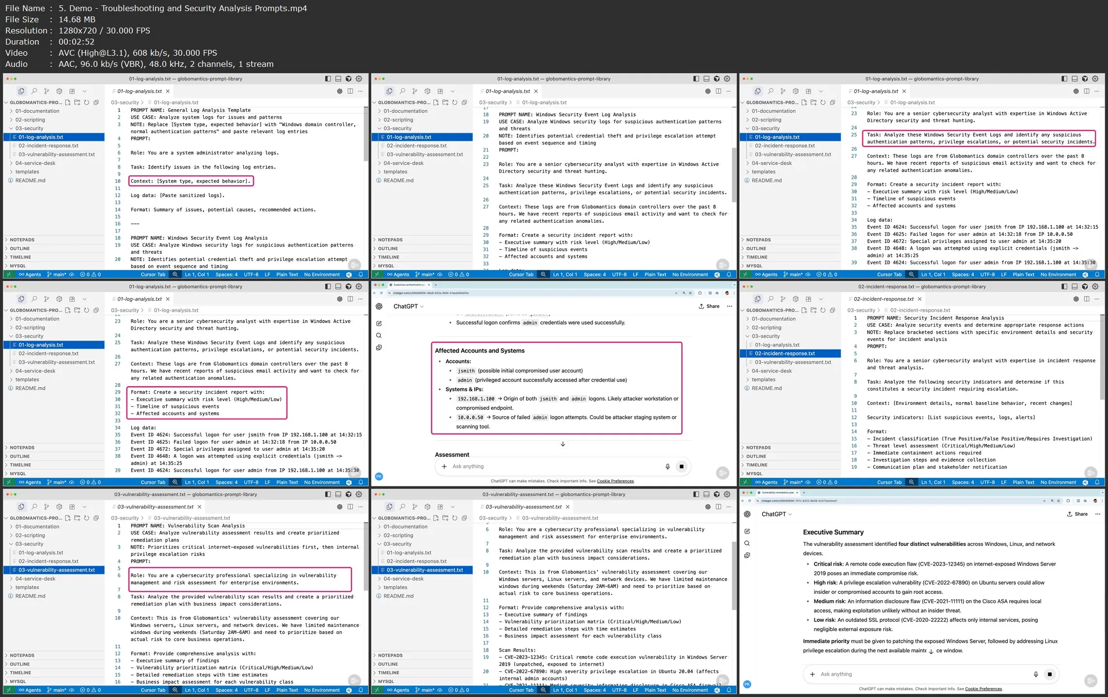Select the Vulnerability remediation plan browser tab
This screenshot has height=697, width=1108.
click(x=777, y=493)
